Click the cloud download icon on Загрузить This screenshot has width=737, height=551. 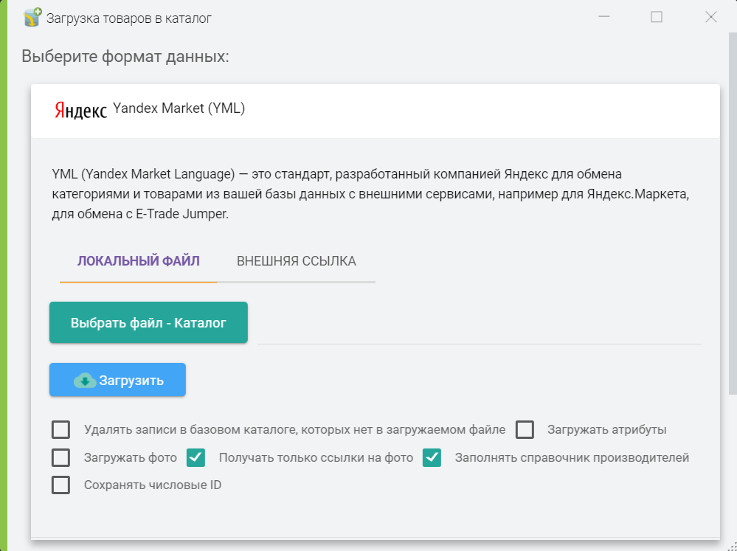(85, 381)
